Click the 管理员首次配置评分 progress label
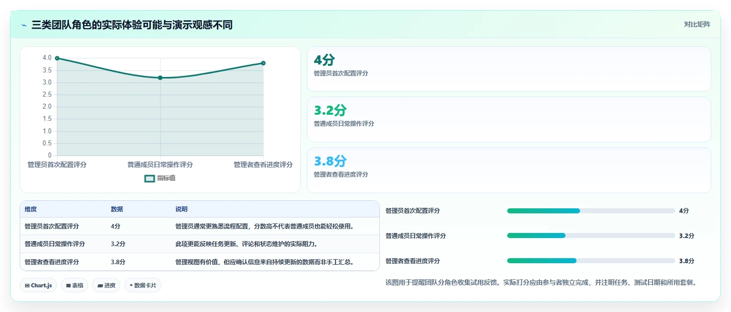Viewport: 731px width, 312px height. [413, 211]
